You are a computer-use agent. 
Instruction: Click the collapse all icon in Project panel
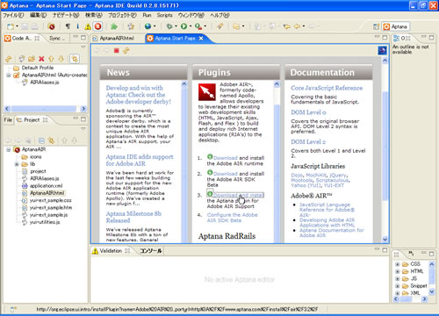tap(41, 140)
